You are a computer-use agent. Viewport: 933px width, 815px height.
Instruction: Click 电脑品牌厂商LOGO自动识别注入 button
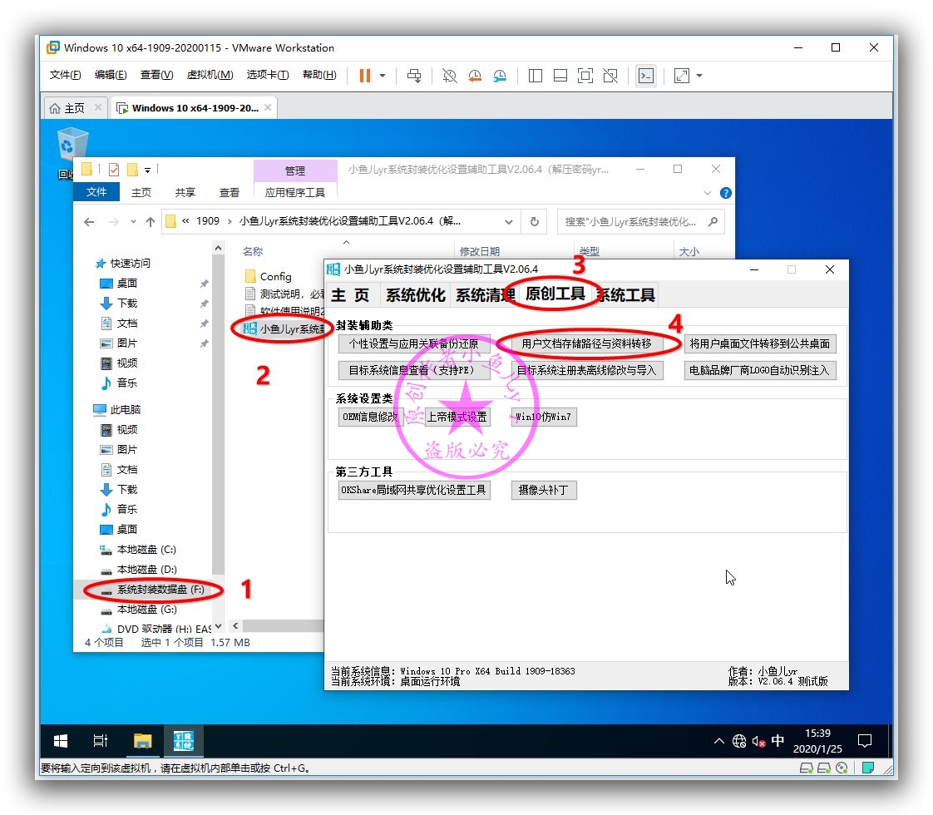(760, 370)
